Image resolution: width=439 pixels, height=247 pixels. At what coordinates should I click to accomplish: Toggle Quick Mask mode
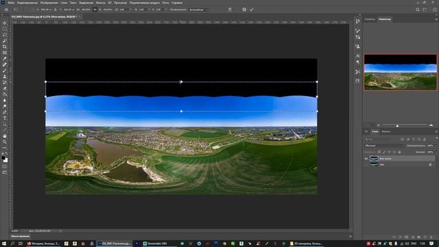tap(5, 166)
